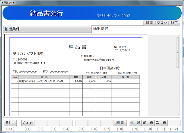Click the ヲサカナソフト 2007 banner text
The height and width of the screenshot is (133, 184).
tap(113, 16)
